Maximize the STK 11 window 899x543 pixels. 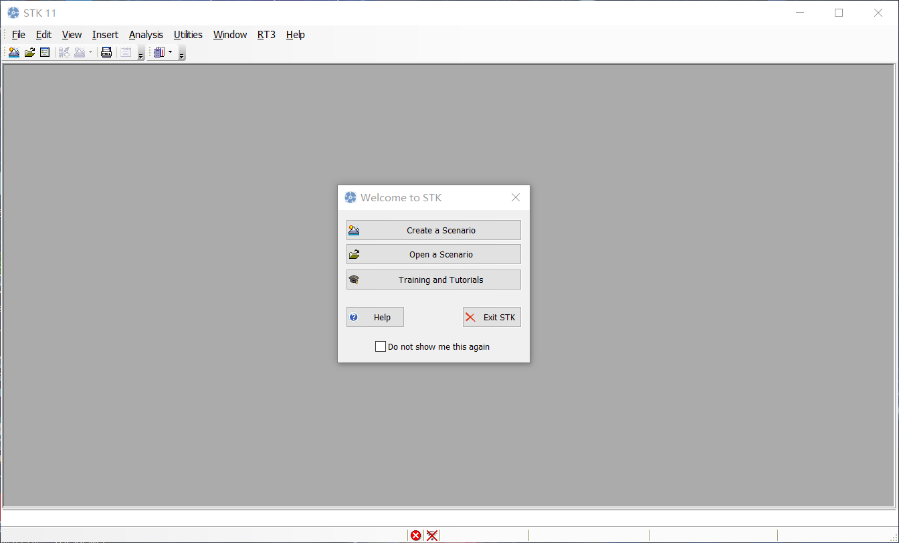839,13
